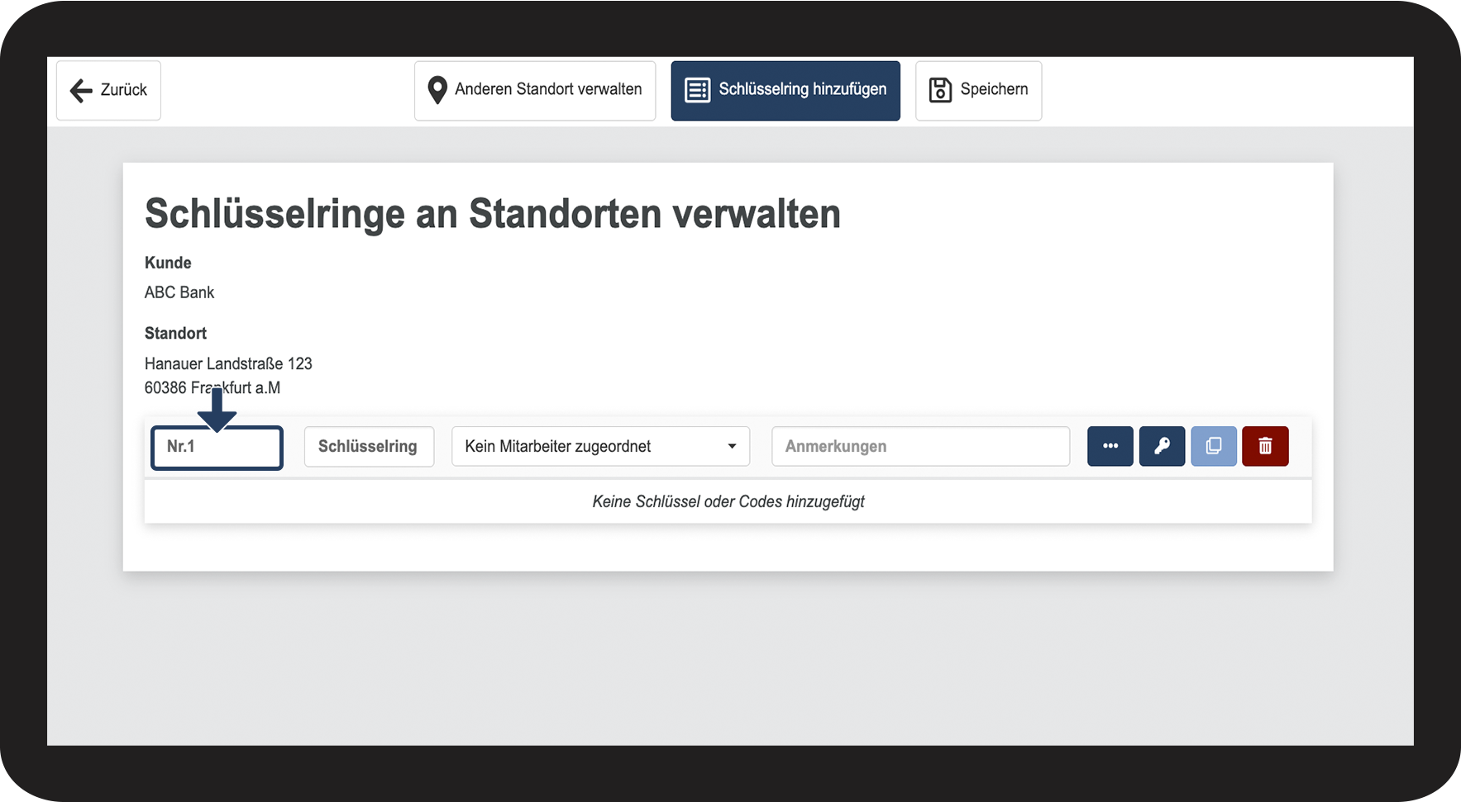Click the Anmerkungen text field

point(920,446)
